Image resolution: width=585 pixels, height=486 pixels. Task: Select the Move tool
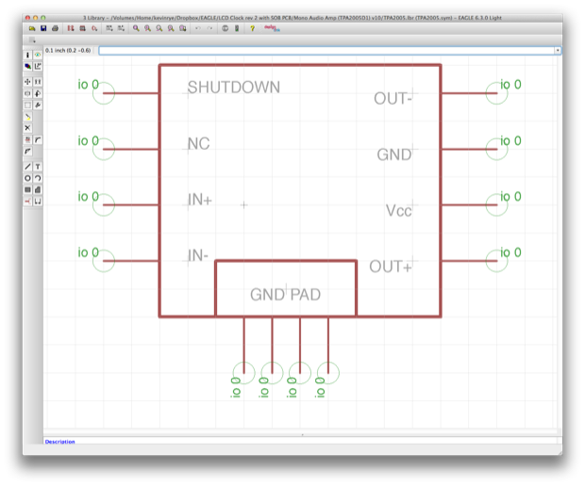coord(27,82)
